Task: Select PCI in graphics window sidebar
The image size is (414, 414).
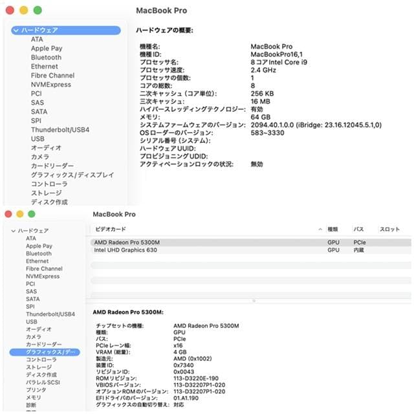Action: [30, 284]
